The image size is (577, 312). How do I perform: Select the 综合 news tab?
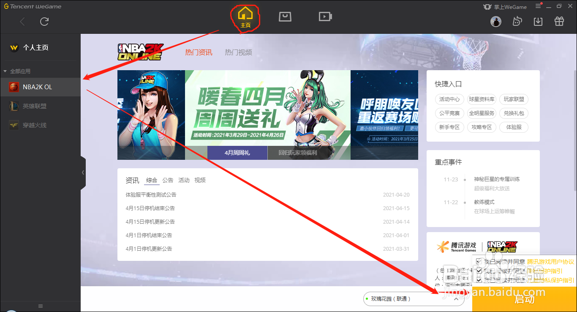click(152, 180)
